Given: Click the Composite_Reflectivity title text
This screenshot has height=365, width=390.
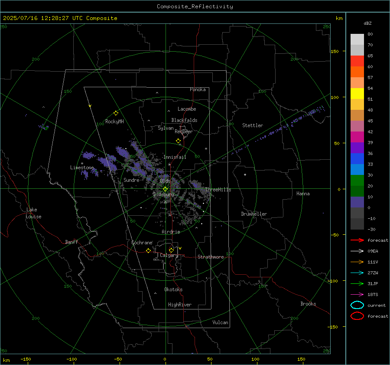Looking at the screenshot, I should [195, 7].
